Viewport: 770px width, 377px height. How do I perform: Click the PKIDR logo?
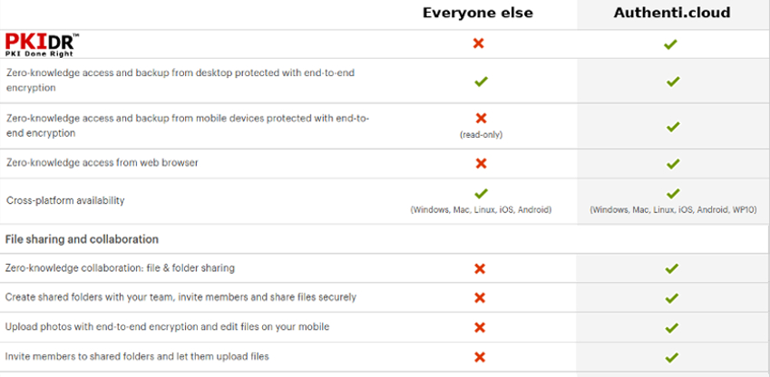pyautogui.click(x=42, y=43)
